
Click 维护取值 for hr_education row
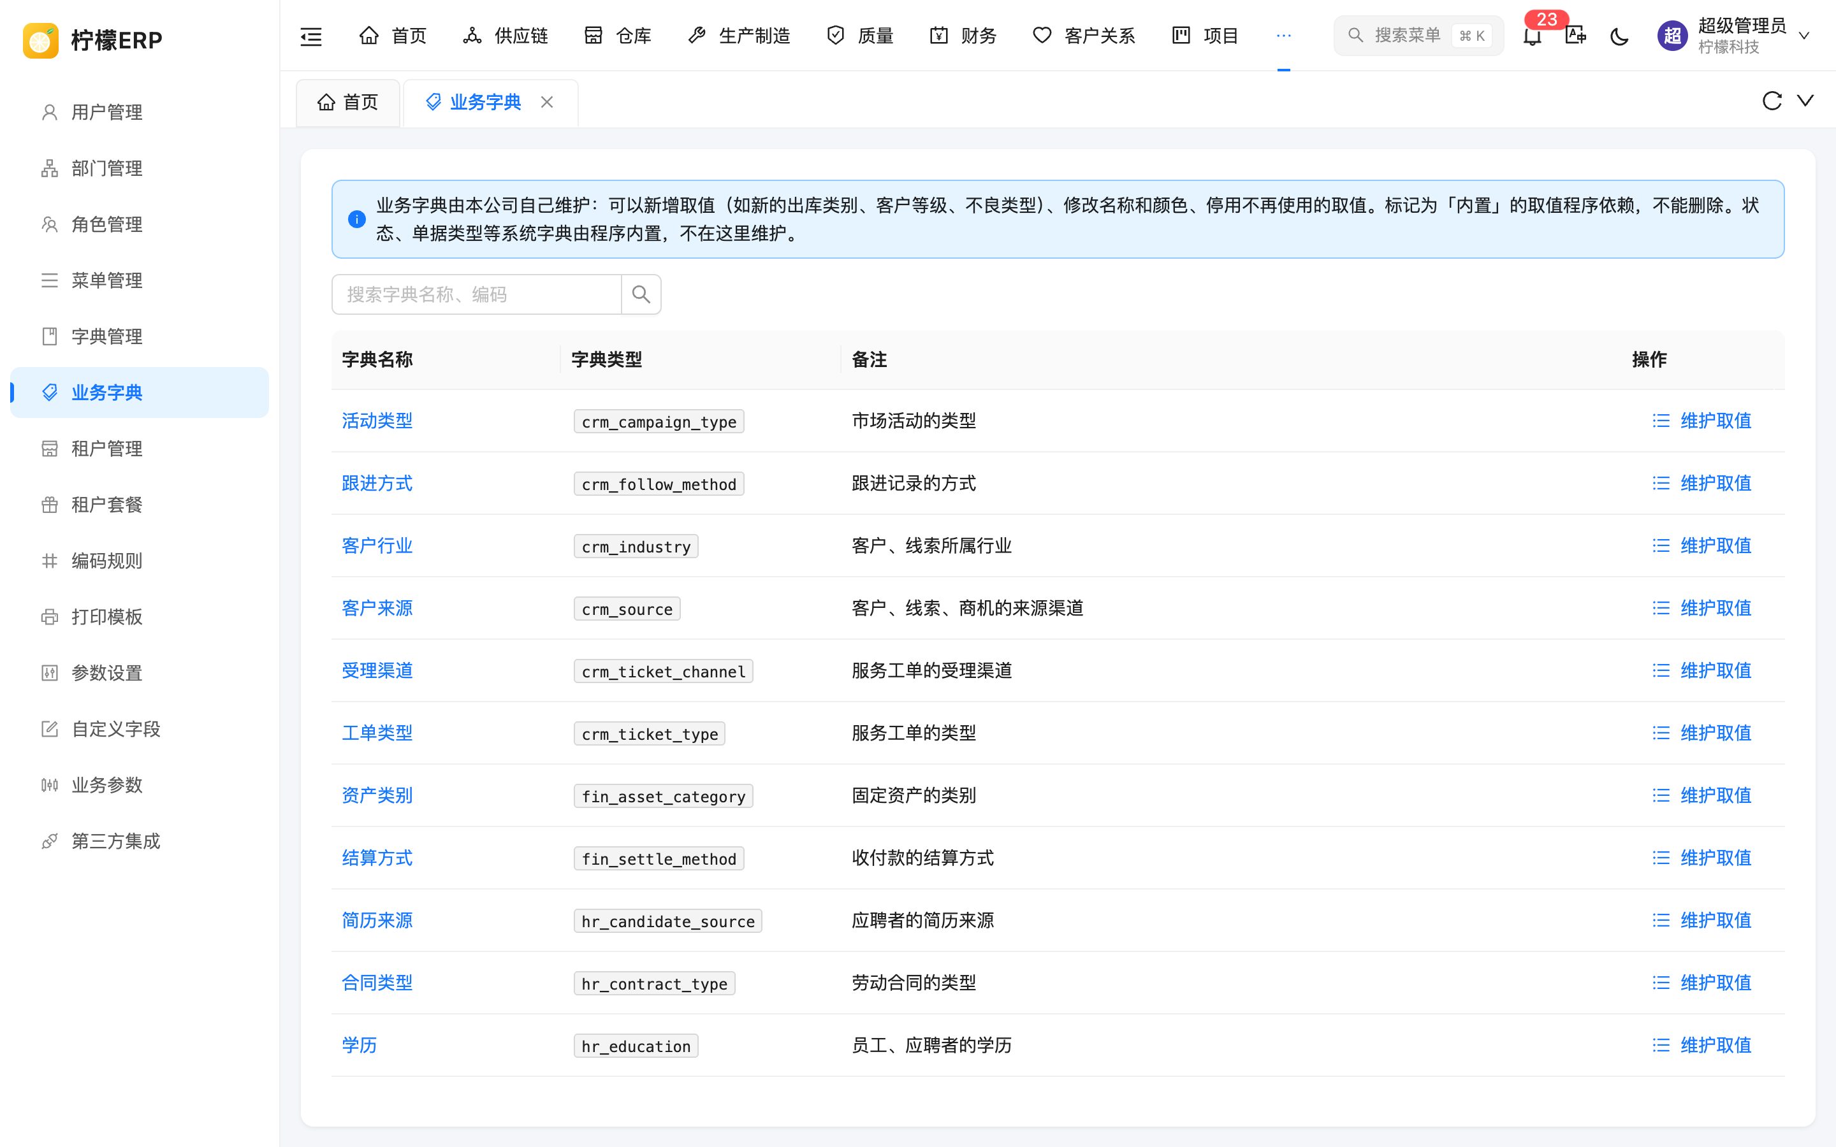pyautogui.click(x=1701, y=1045)
